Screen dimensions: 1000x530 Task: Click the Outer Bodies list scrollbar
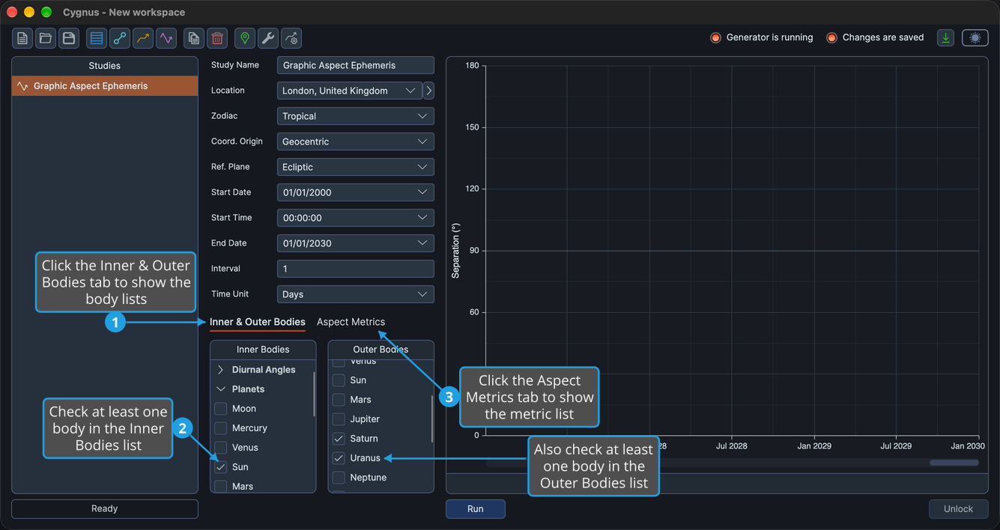(x=432, y=419)
